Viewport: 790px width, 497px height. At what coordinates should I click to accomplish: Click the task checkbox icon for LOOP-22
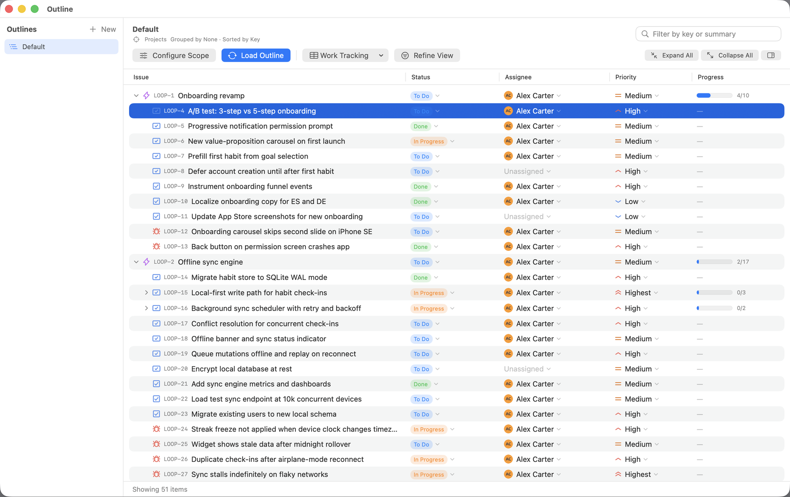point(156,399)
